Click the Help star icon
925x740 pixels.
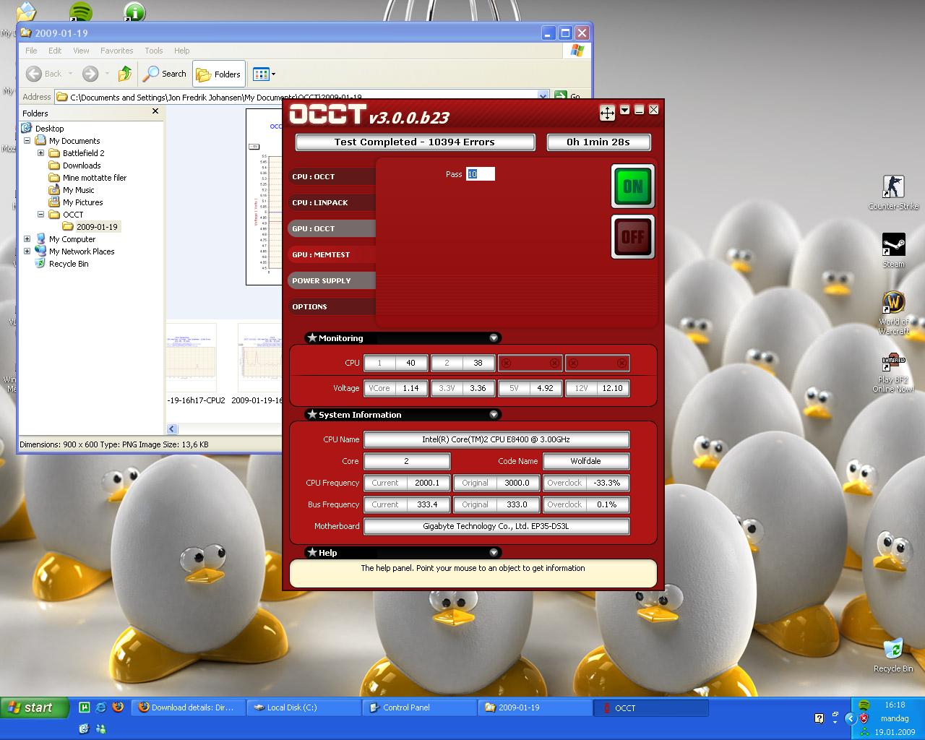pyautogui.click(x=312, y=552)
